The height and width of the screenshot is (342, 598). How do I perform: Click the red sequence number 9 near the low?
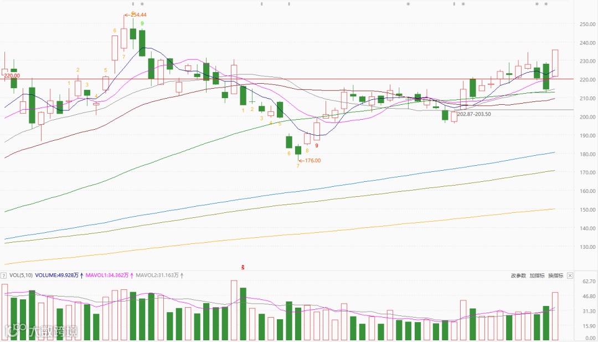pos(317,145)
